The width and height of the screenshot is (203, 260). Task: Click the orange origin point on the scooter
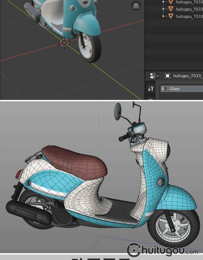coord(52,28)
